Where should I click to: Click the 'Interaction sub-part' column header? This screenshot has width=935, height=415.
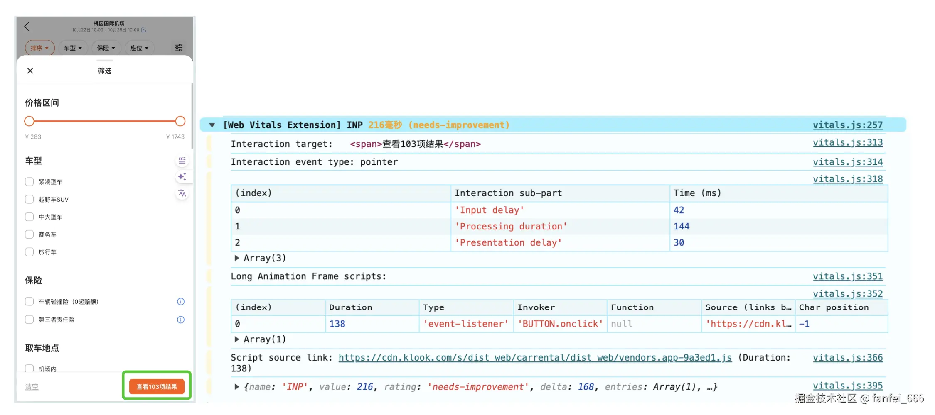coord(560,193)
